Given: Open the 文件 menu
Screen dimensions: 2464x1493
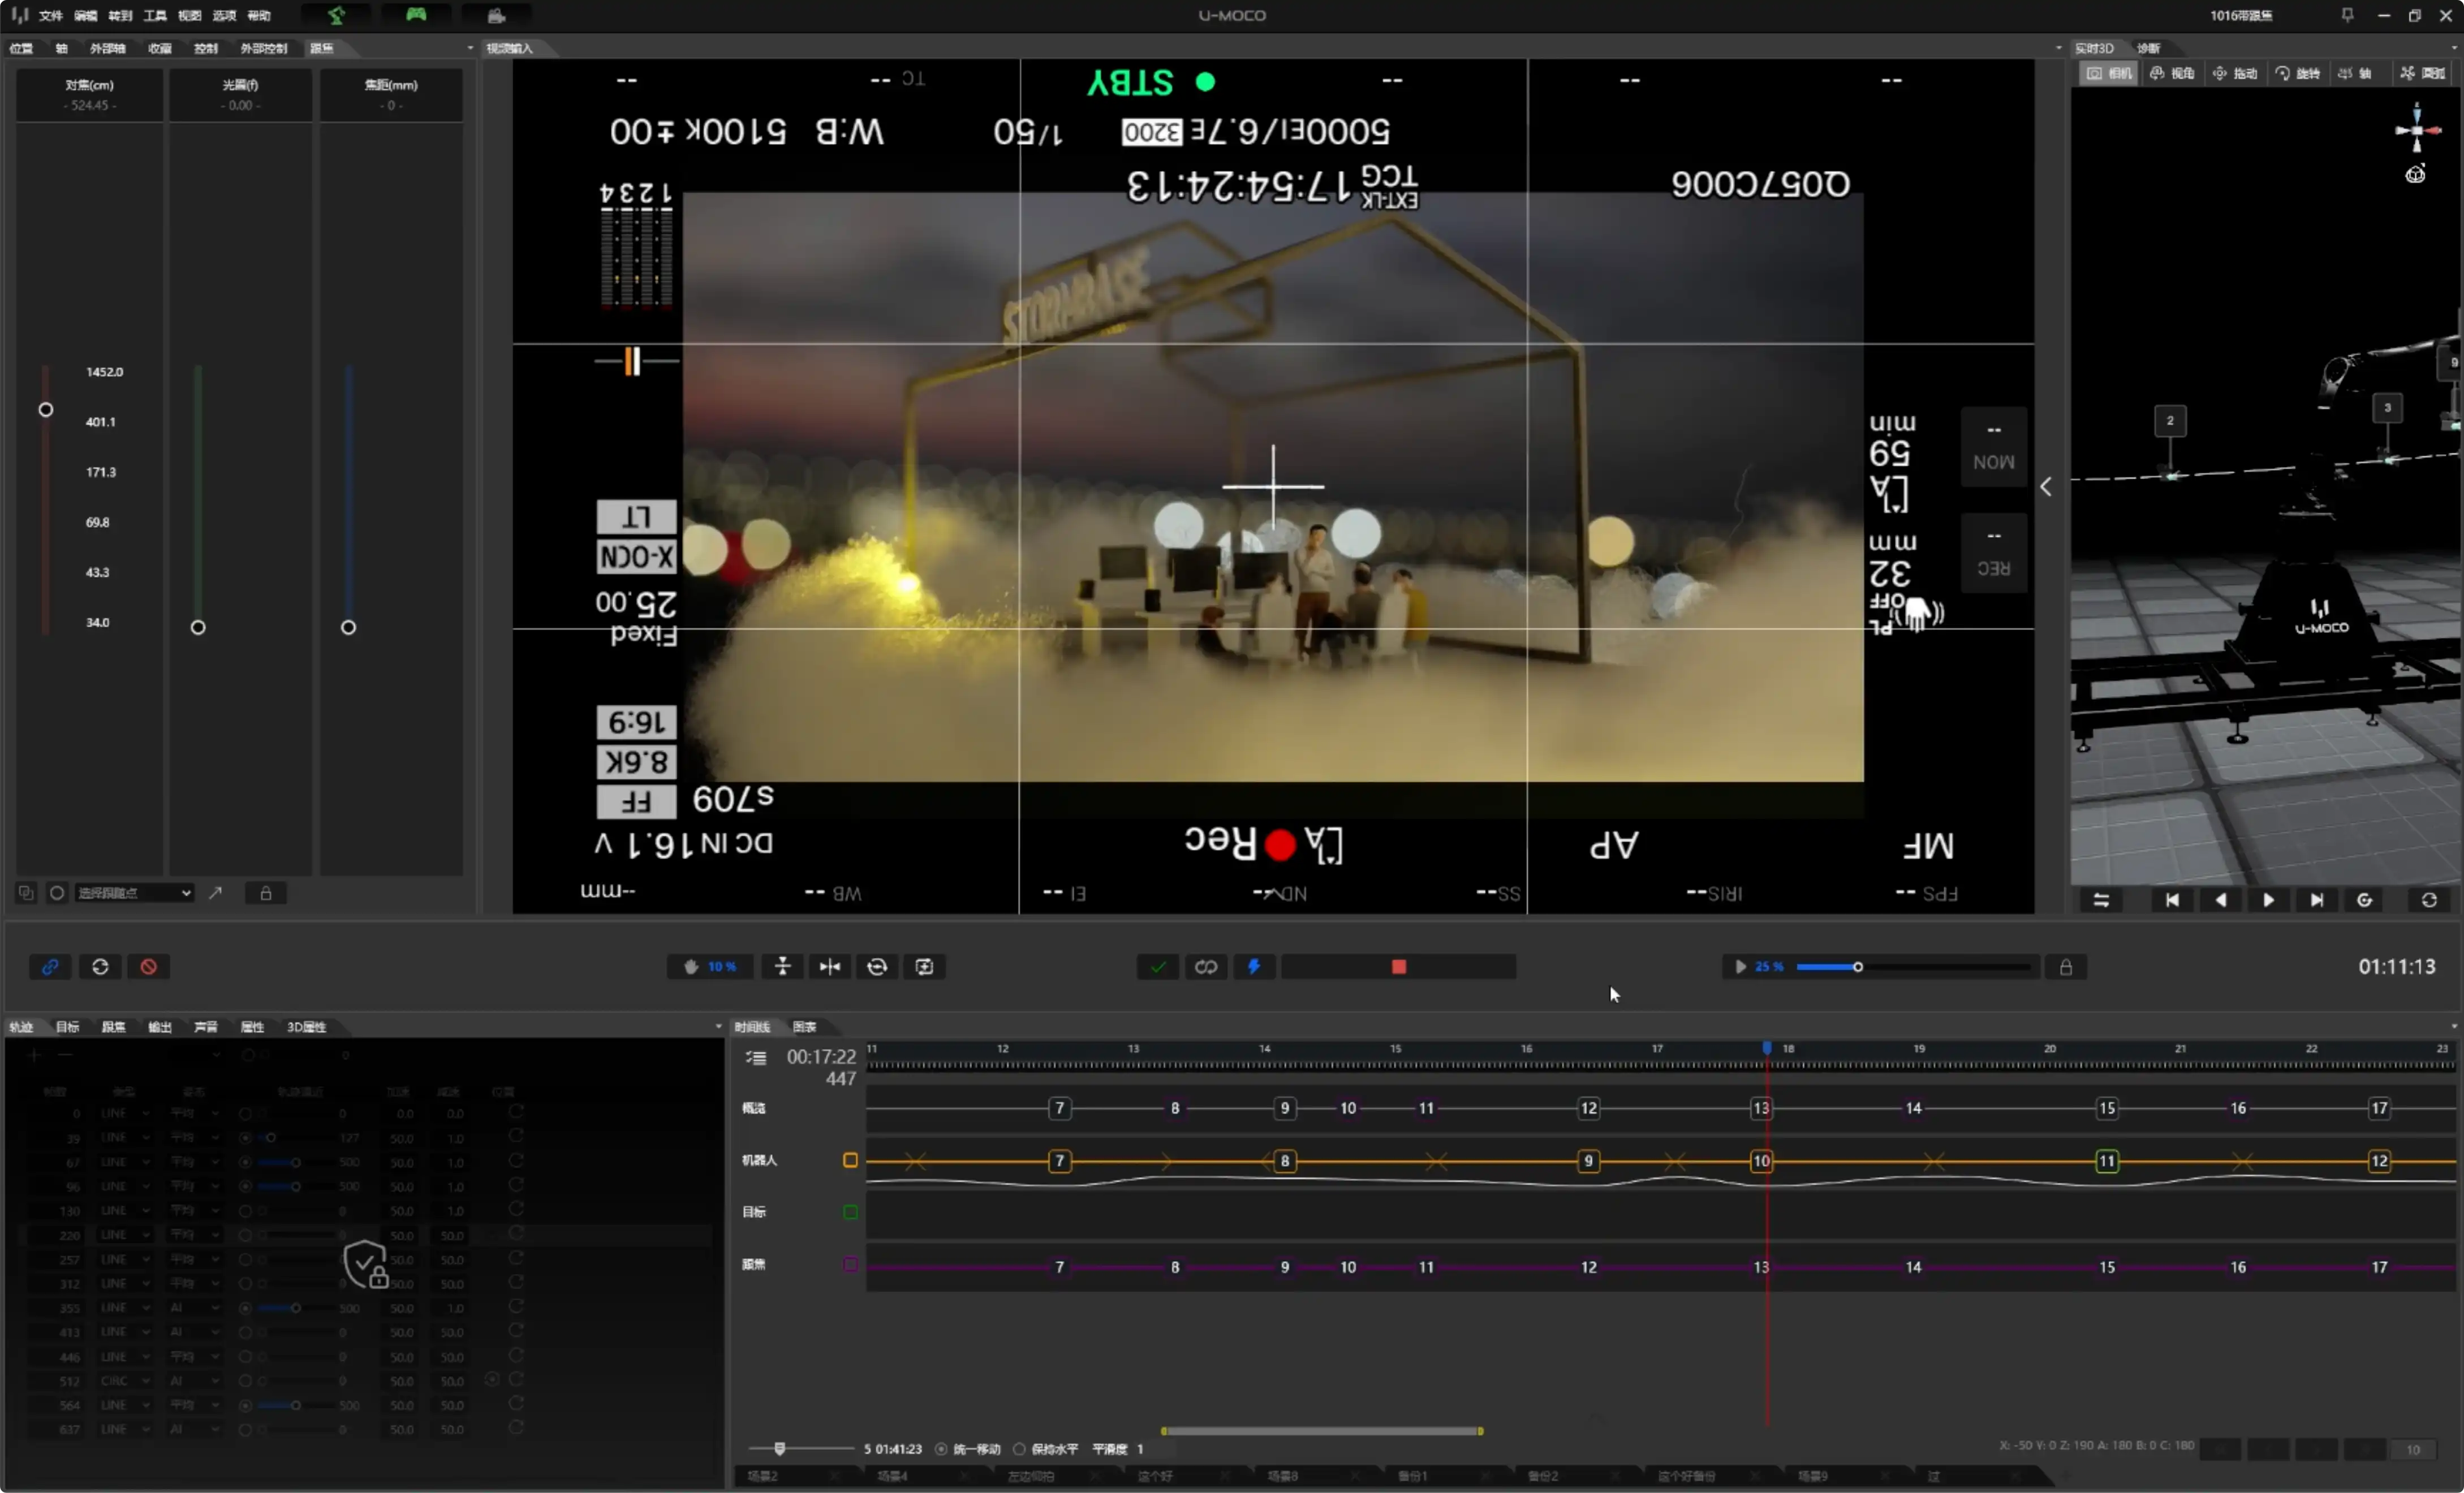Looking at the screenshot, I should (51, 15).
